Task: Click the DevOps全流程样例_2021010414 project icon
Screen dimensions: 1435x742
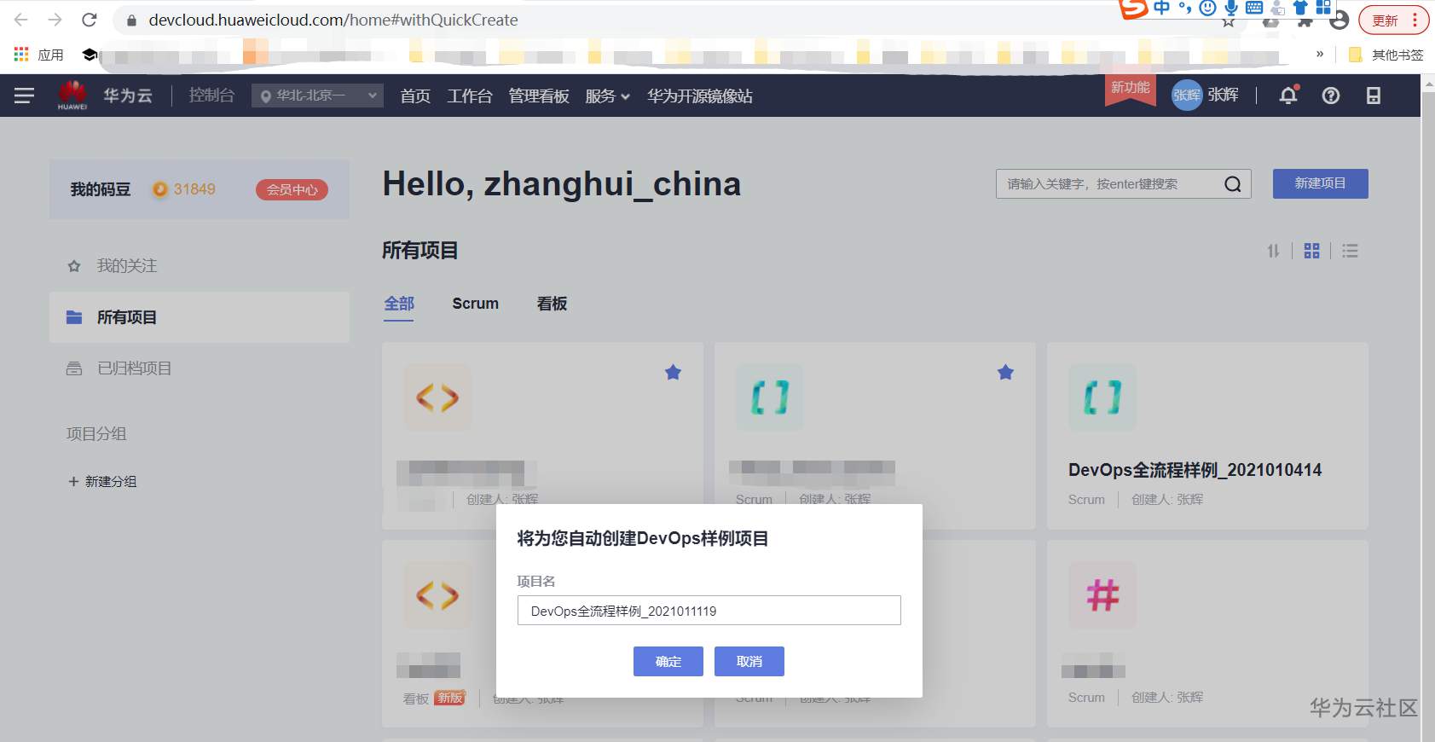Action: tap(1102, 397)
